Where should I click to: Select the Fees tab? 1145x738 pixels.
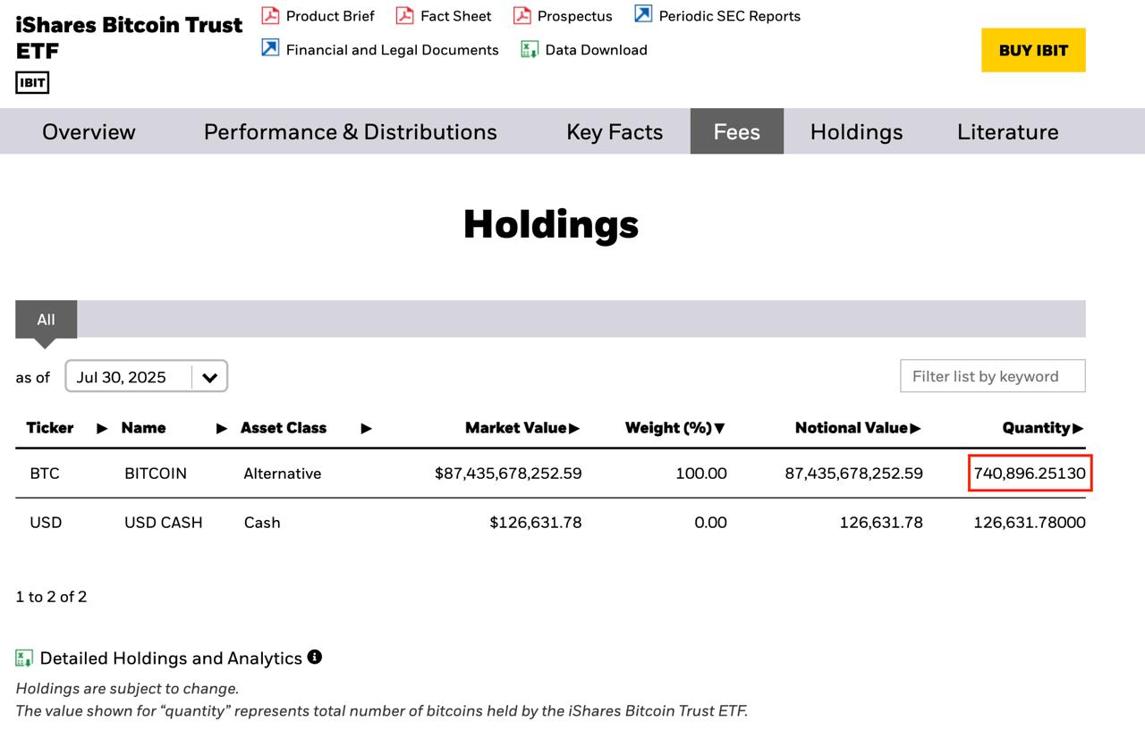point(737,131)
